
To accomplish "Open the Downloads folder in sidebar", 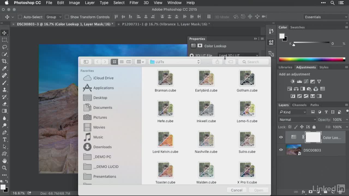I will tap(103, 147).
